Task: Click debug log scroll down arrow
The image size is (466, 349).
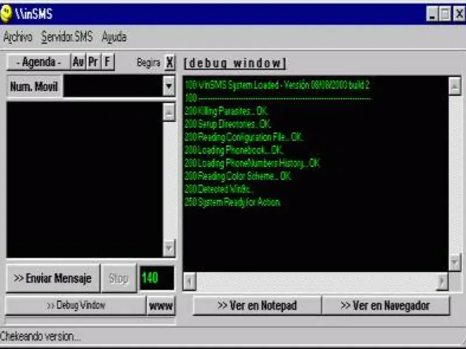Action: (x=455, y=262)
